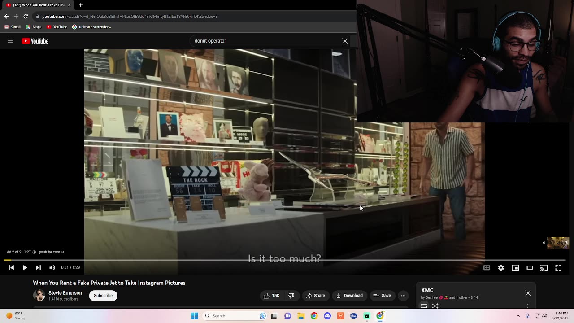Screen dimensions: 574x323
Task: Open the Stevie Emerson channel name link
Action: (x=65, y=293)
